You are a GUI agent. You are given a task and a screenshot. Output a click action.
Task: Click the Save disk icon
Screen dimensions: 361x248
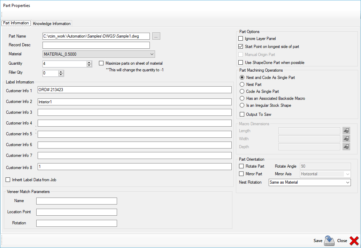tap(329, 240)
